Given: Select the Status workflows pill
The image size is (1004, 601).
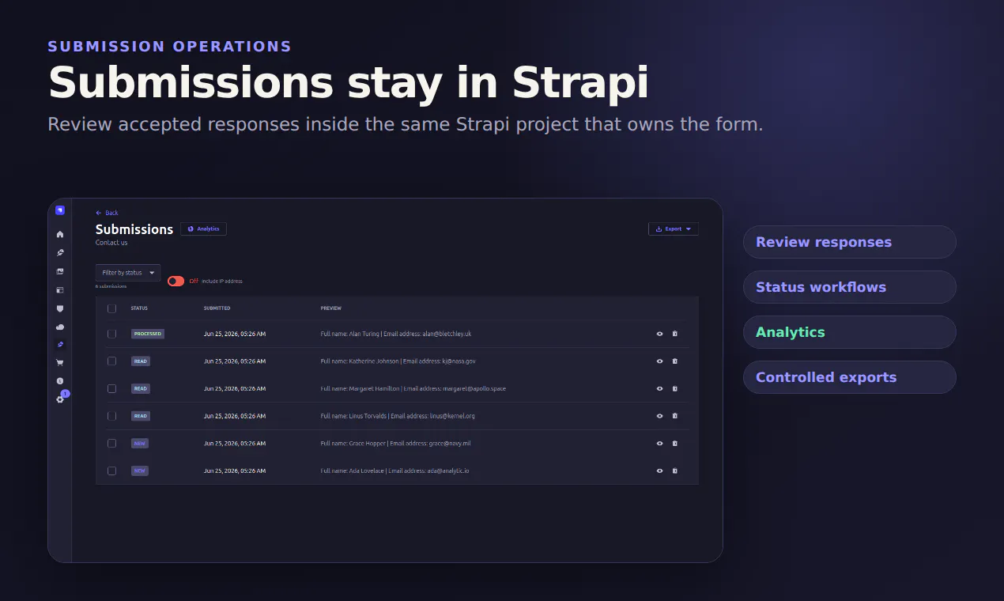Looking at the screenshot, I should 850,287.
